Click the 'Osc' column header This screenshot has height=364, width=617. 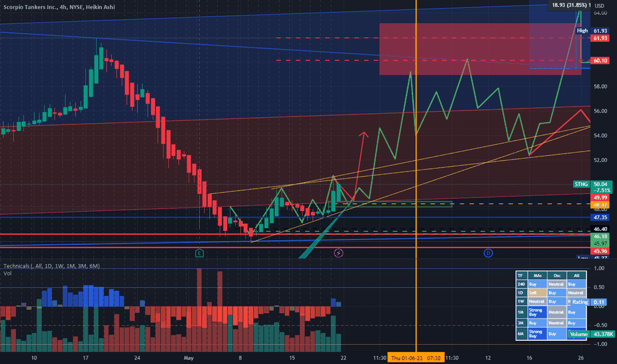coord(557,275)
